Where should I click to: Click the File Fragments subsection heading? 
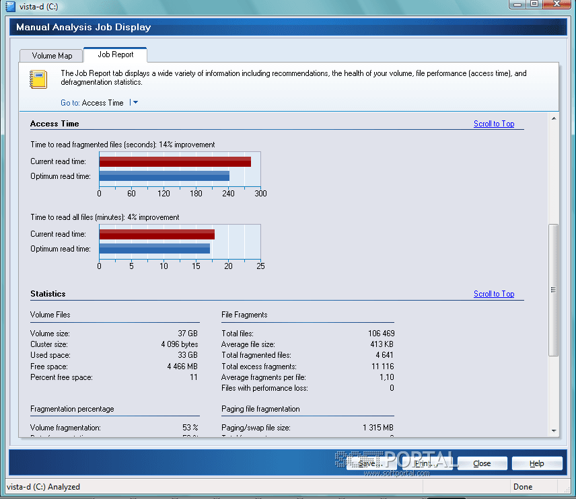244,315
